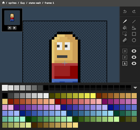Screen dimensions: 140x130
Task: Select the rectangle shape tool
Action: [134, 34]
